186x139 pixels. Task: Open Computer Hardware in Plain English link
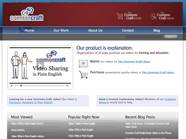point(31,102)
